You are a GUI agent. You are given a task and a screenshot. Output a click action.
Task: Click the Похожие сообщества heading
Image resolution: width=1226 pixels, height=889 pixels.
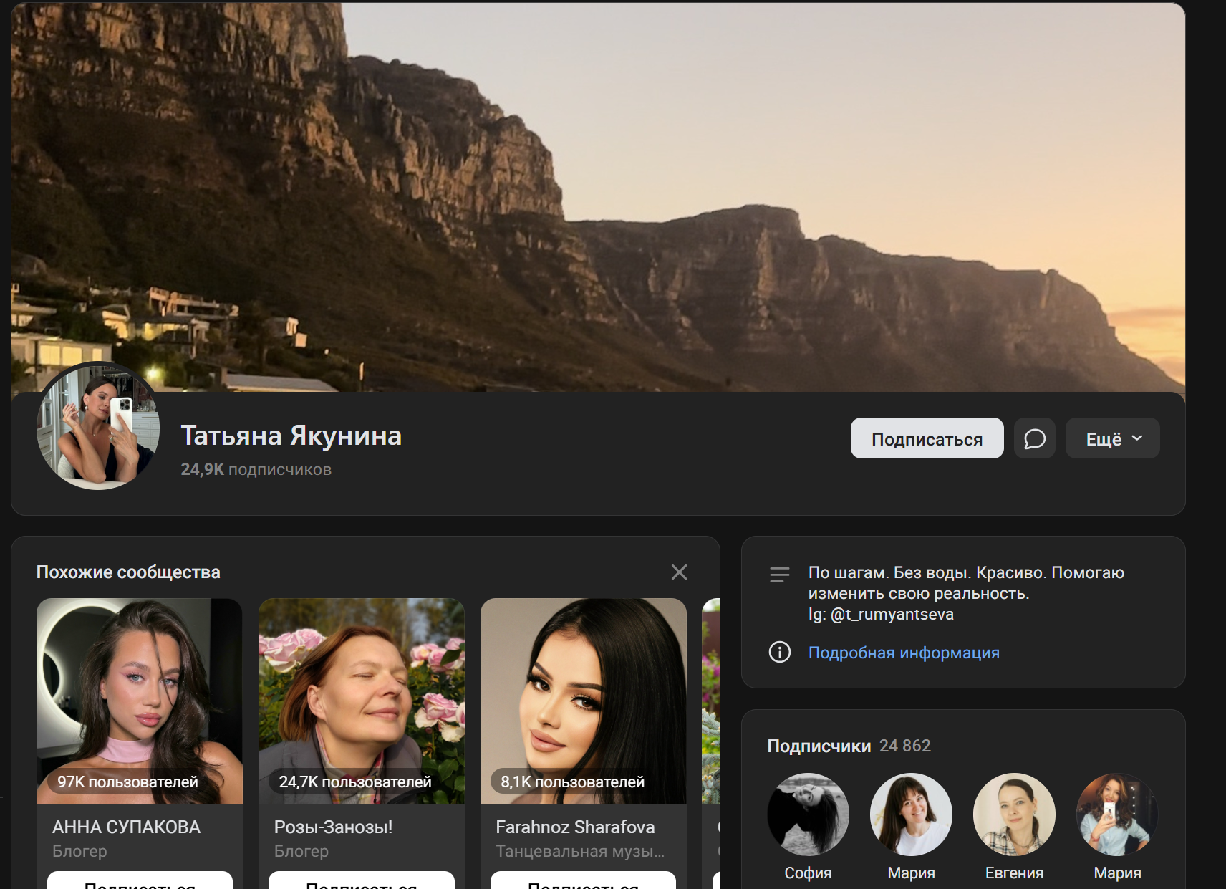click(128, 572)
